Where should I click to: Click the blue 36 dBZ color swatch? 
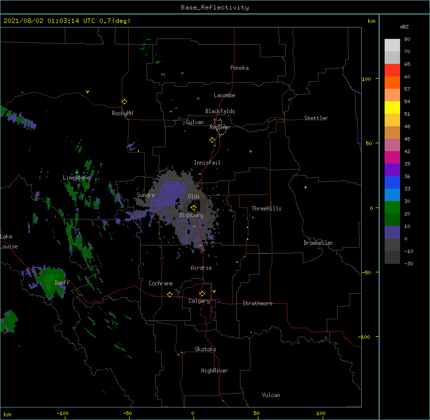pyautogui.click(x=392, y=182)
